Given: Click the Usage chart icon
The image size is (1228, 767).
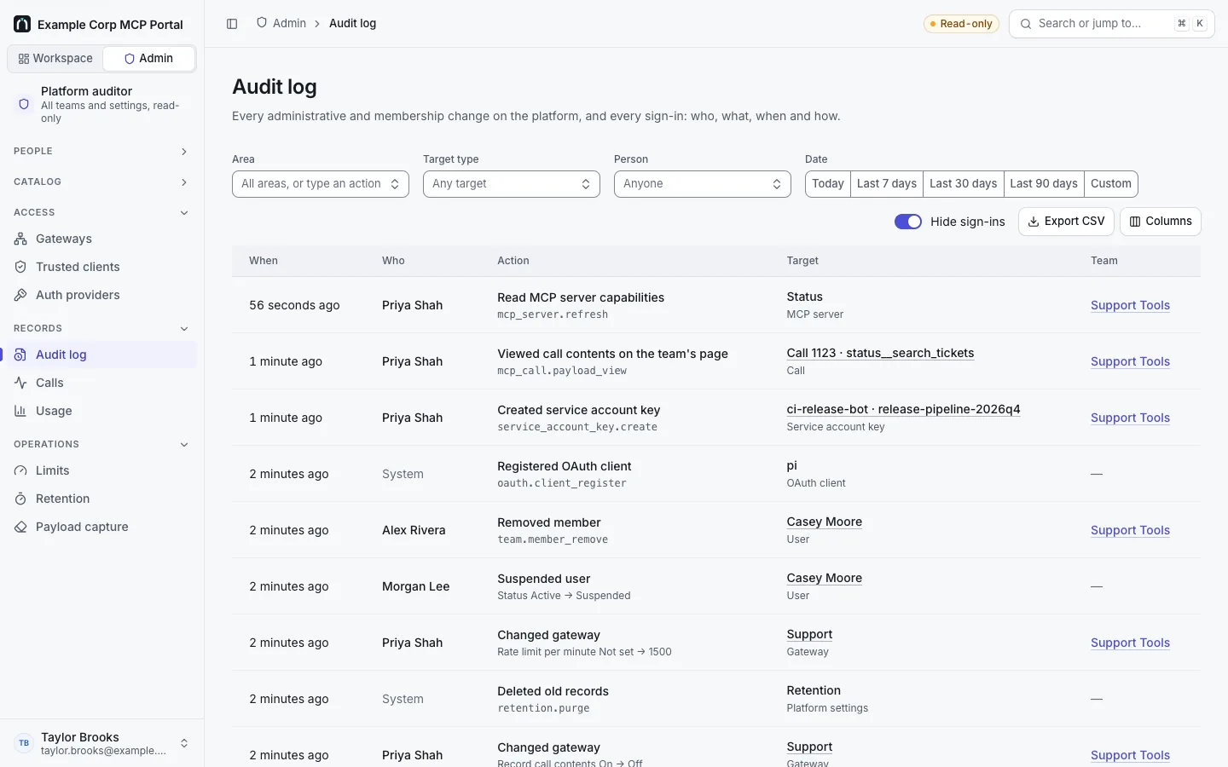Looking at the screenshot, I should click(x=20, y=411).
